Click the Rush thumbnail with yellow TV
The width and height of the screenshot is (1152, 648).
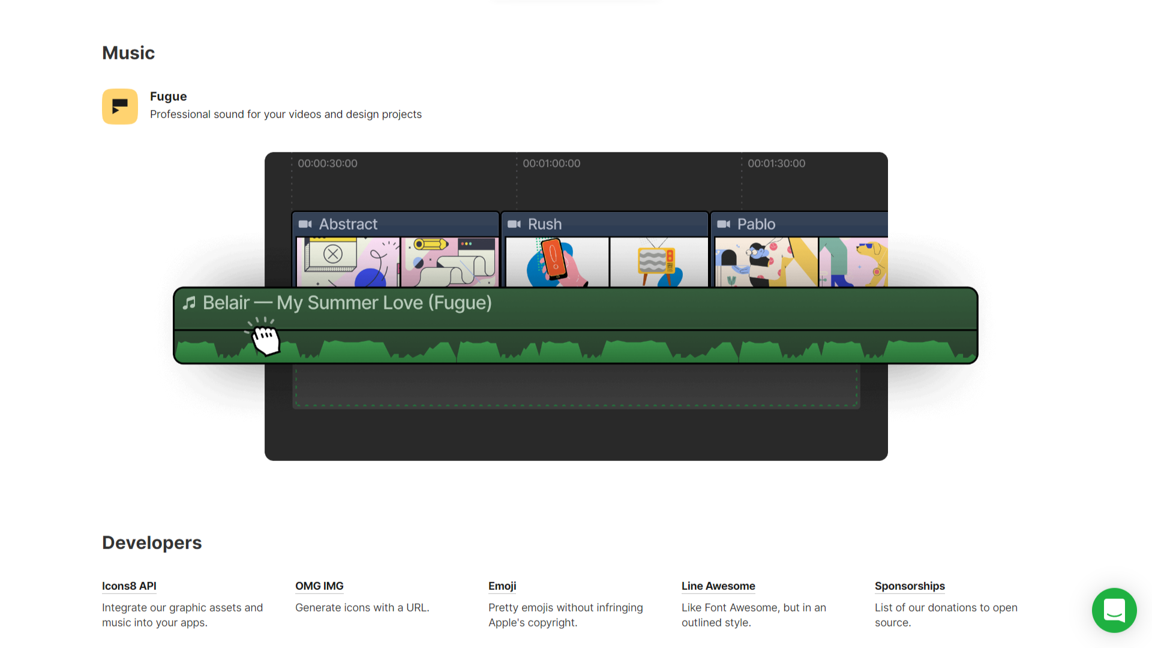click(x=659, y=262)
